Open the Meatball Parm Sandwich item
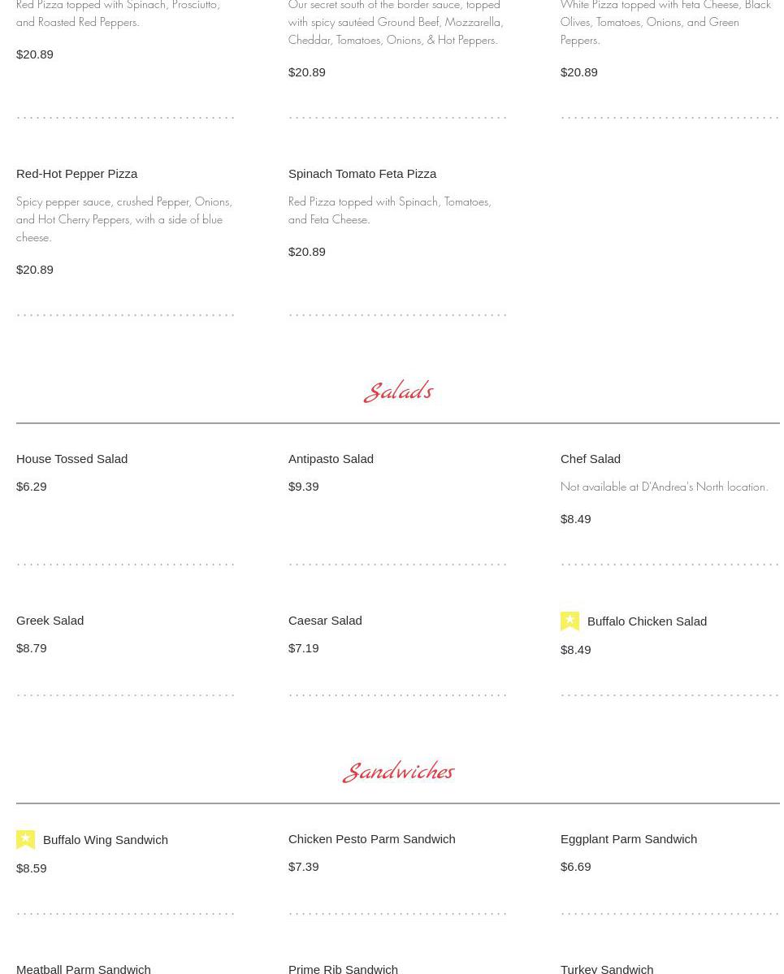The width and height of the screenshot is (784, 974). coord(83,968)
